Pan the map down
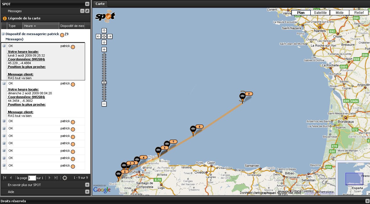 coord(104,42)
